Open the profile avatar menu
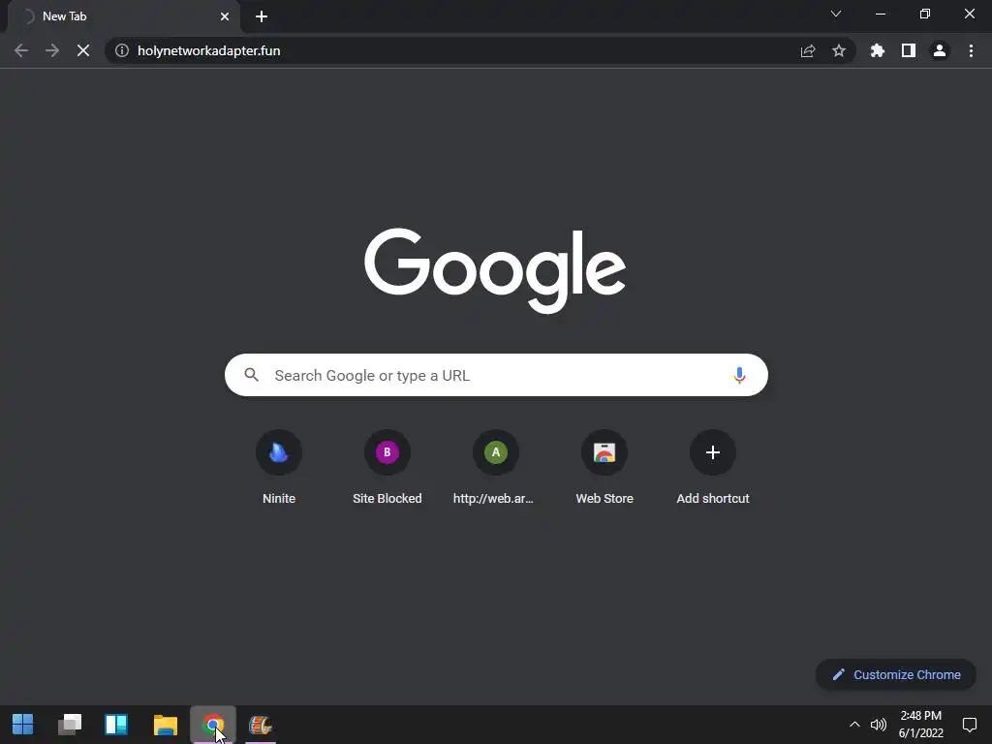The height and width of the screenshot is (744, 992). (940, 50)
